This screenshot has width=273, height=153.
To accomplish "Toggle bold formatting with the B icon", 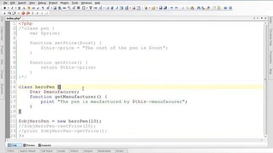I will click(5, 8).
